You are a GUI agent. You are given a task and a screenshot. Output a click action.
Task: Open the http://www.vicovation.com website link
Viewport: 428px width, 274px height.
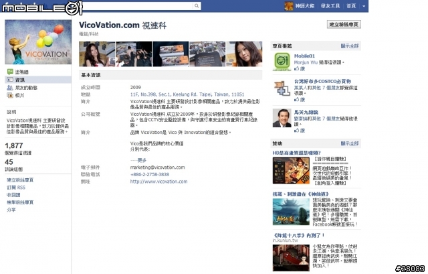point(158,182)
